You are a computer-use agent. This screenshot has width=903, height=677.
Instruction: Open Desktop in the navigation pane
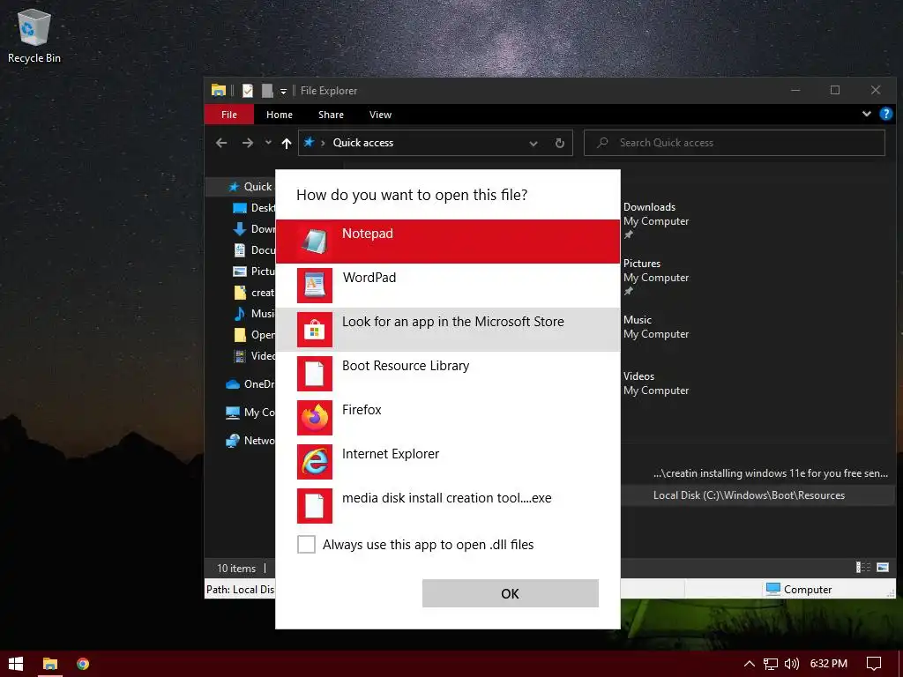[253, 208]
